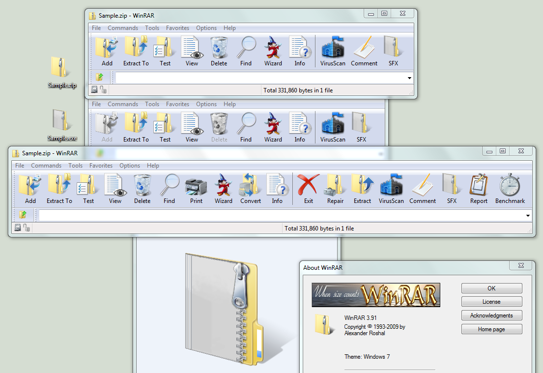Click the address path field in the widest window
The image size is (543, 373).
[x=280, y=215]
